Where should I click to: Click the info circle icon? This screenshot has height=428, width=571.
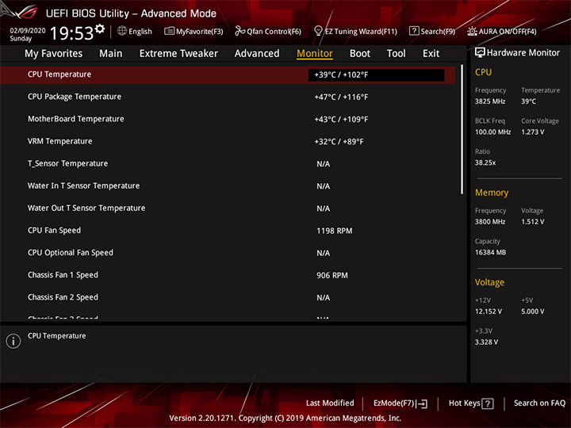[x=13, y=341]
